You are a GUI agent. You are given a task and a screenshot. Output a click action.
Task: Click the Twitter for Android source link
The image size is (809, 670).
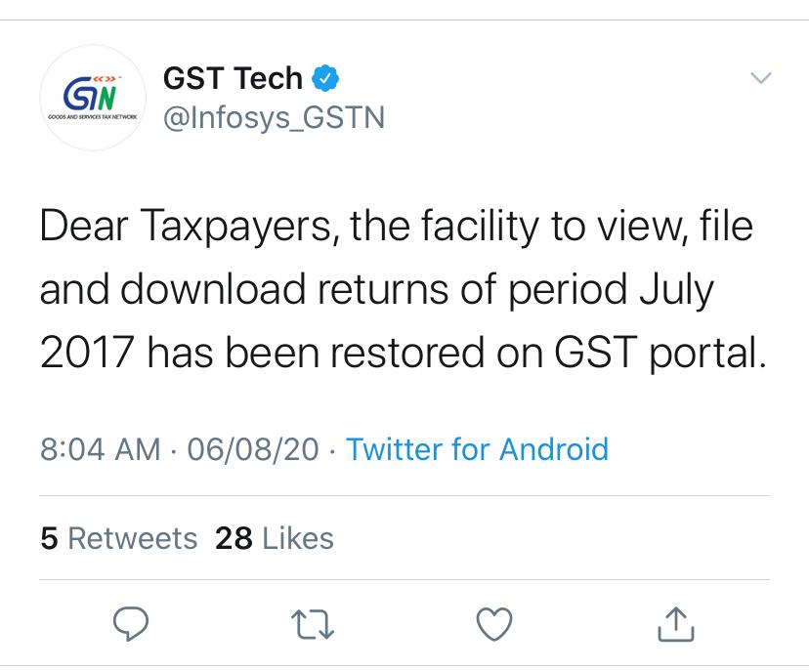(477, 449)
